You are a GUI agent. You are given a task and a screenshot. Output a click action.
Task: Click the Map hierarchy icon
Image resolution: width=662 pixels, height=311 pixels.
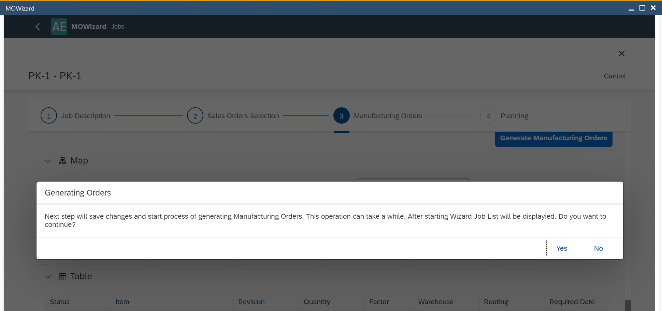62,161
